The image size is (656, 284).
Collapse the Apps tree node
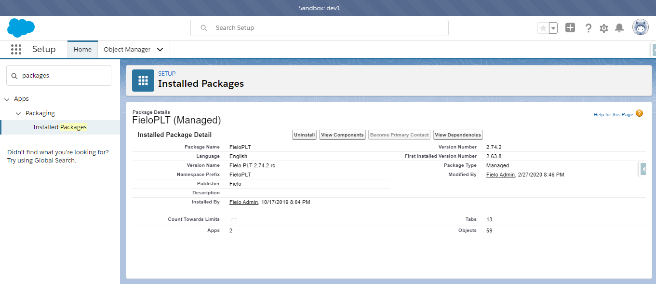(7, 99)
